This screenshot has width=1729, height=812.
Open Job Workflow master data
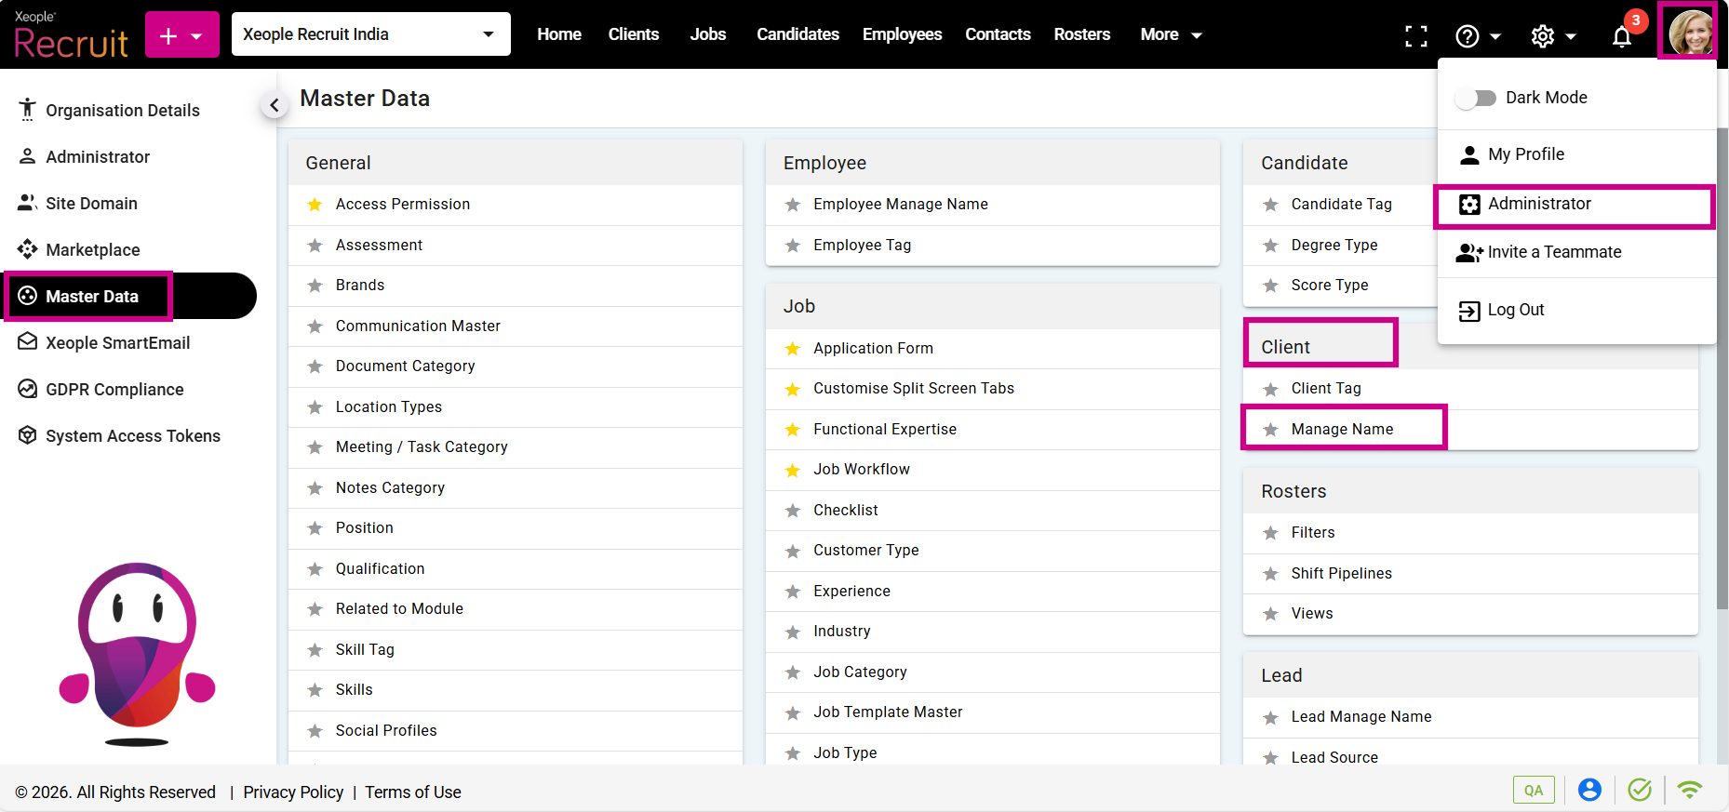(x=861, y=470)
